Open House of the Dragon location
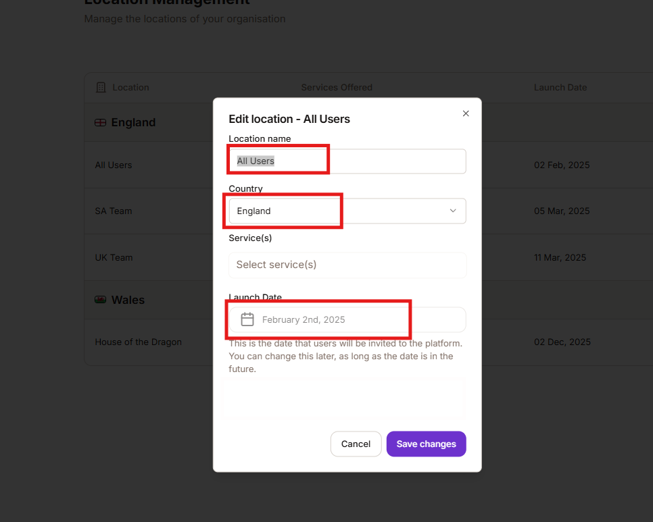653x522 pixels. pos(138,342)
